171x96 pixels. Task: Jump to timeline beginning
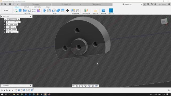click(2, 90)
